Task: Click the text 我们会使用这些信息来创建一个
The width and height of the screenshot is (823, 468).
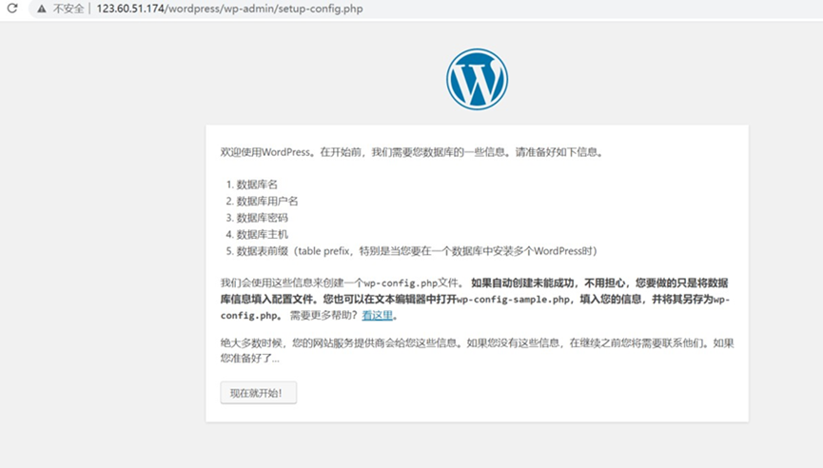Action: tap(292, 283)
